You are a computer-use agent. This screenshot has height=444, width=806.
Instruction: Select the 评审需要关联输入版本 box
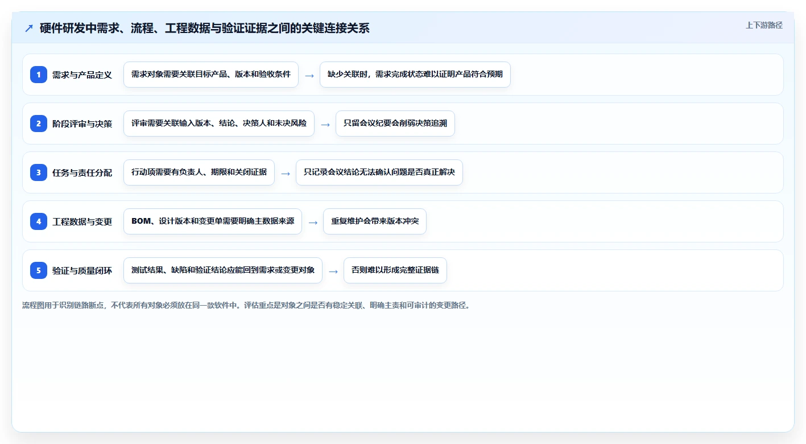tap(219, 124)
